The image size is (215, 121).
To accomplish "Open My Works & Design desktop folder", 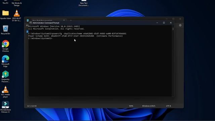I will point(16,3).
